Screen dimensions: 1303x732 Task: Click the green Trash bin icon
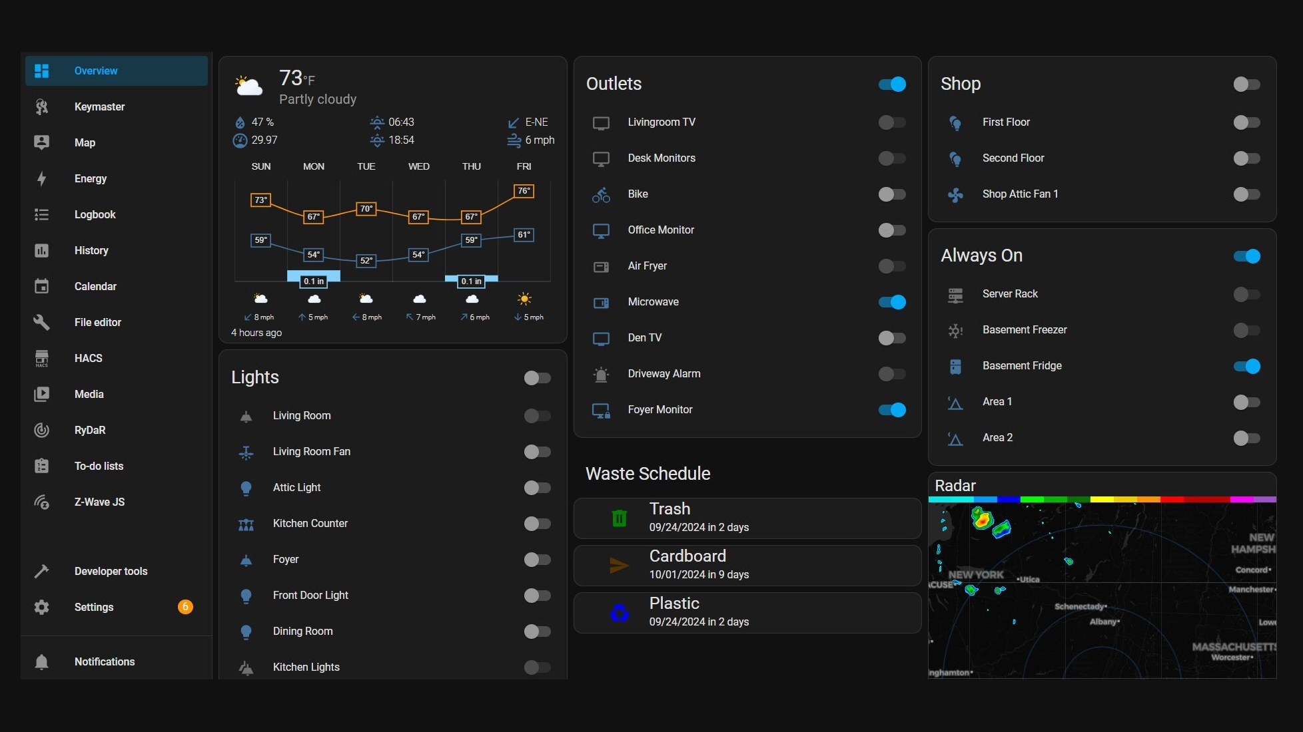(x=620, y=518)
